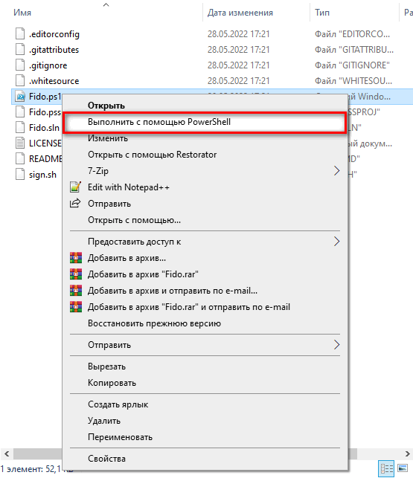Select Открыть с помощью Restorator
413x478 pixels.
[152, 155]
